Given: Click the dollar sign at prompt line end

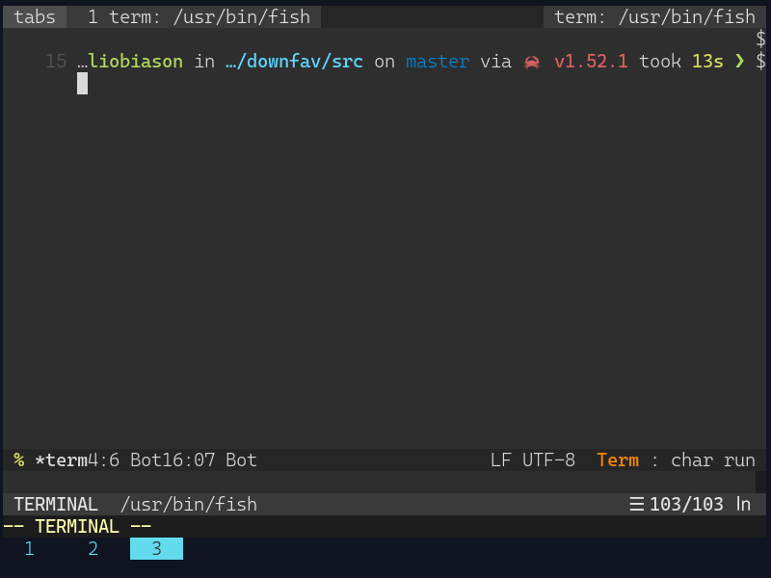Looking at the screenshot, I should coord(760,62).
